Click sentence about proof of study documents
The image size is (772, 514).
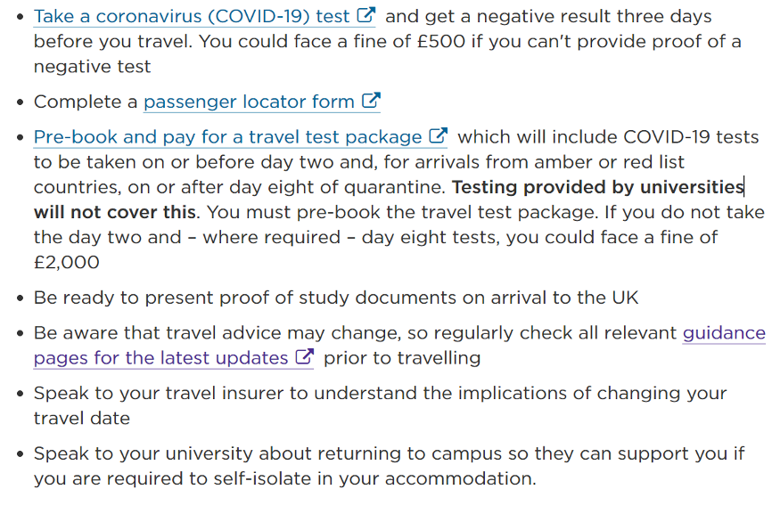tap(336, 298)
